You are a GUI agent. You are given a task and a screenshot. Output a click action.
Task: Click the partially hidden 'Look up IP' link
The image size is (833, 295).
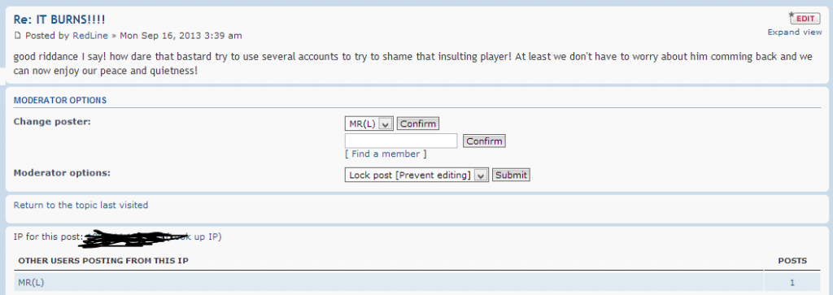(197, 236)
